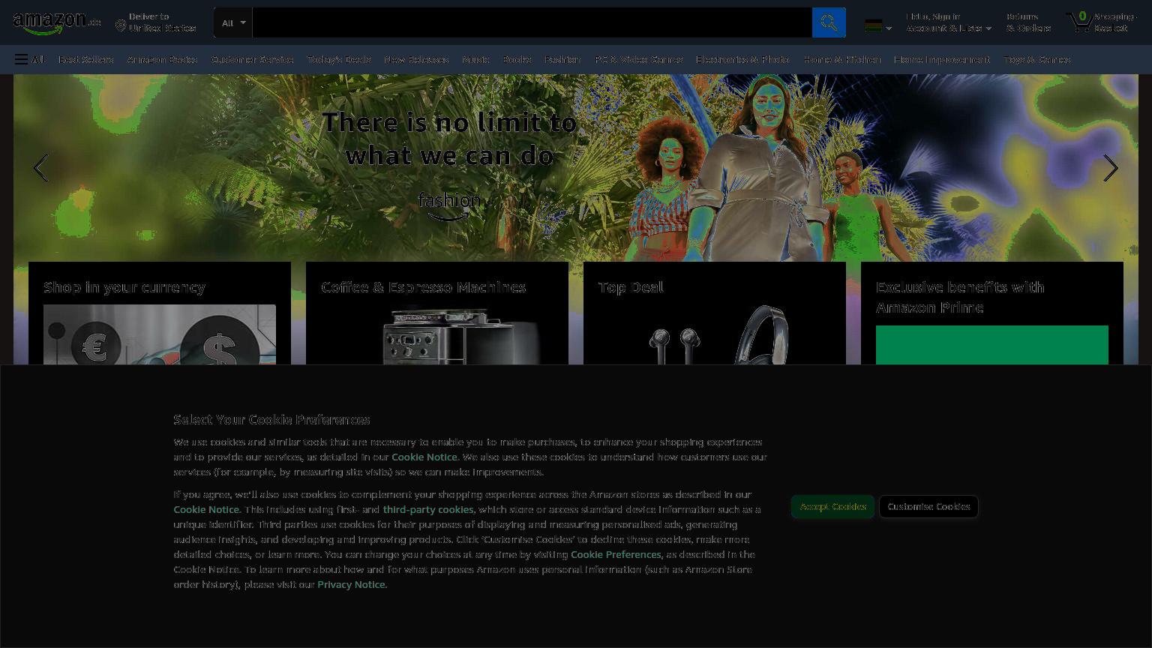Click the German flag language icon
The height and width of the screenshot is (648, 1152).
click(873, 26)
